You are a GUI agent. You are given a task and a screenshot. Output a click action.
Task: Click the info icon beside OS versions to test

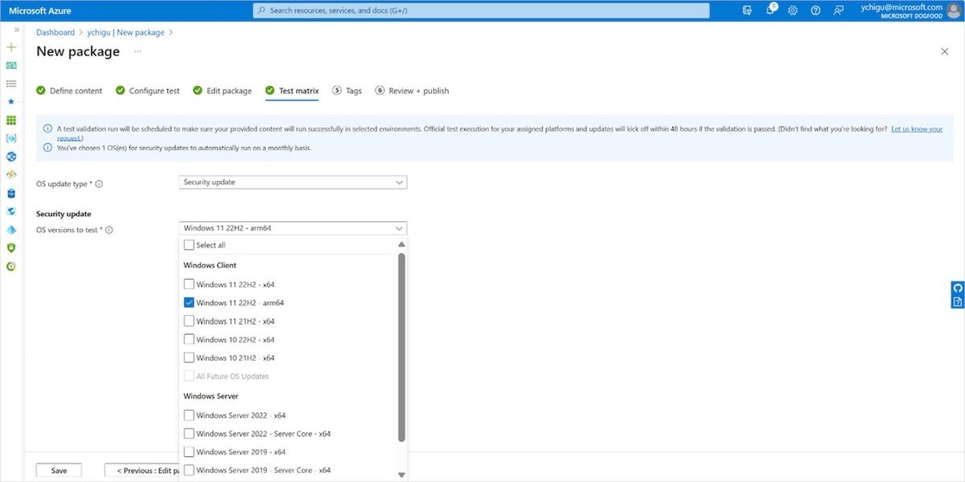tap(109, 230)
